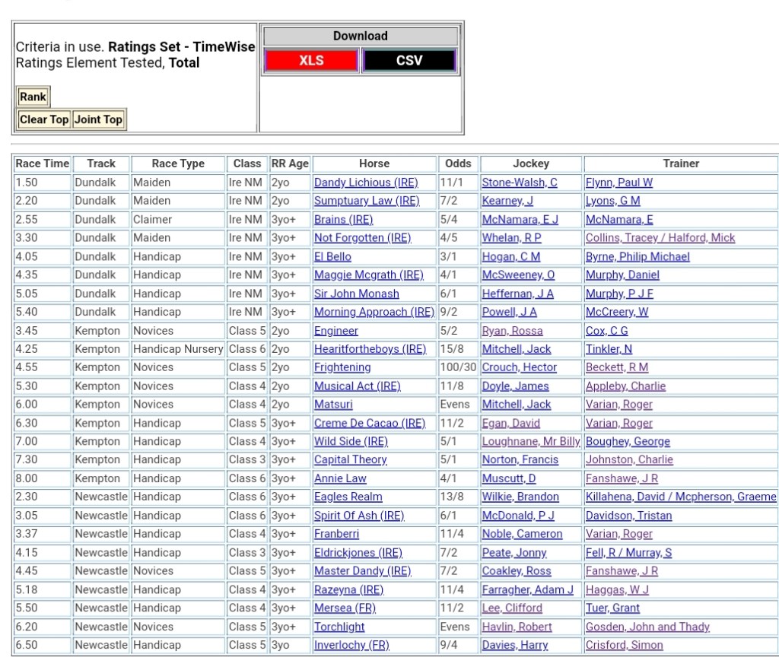The width and height of the screenshot is (779, 670).
Task: Download ratings as CSV file
Action: pyautogui.click(x=409, y=61)
